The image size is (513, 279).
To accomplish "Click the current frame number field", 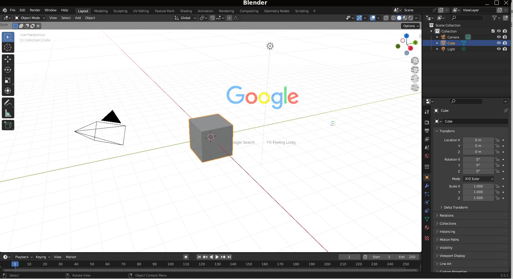I will (x=349, y=257).
